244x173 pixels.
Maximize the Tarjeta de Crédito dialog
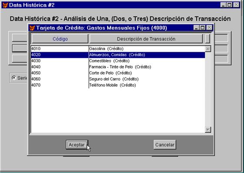tap(202, 28)
